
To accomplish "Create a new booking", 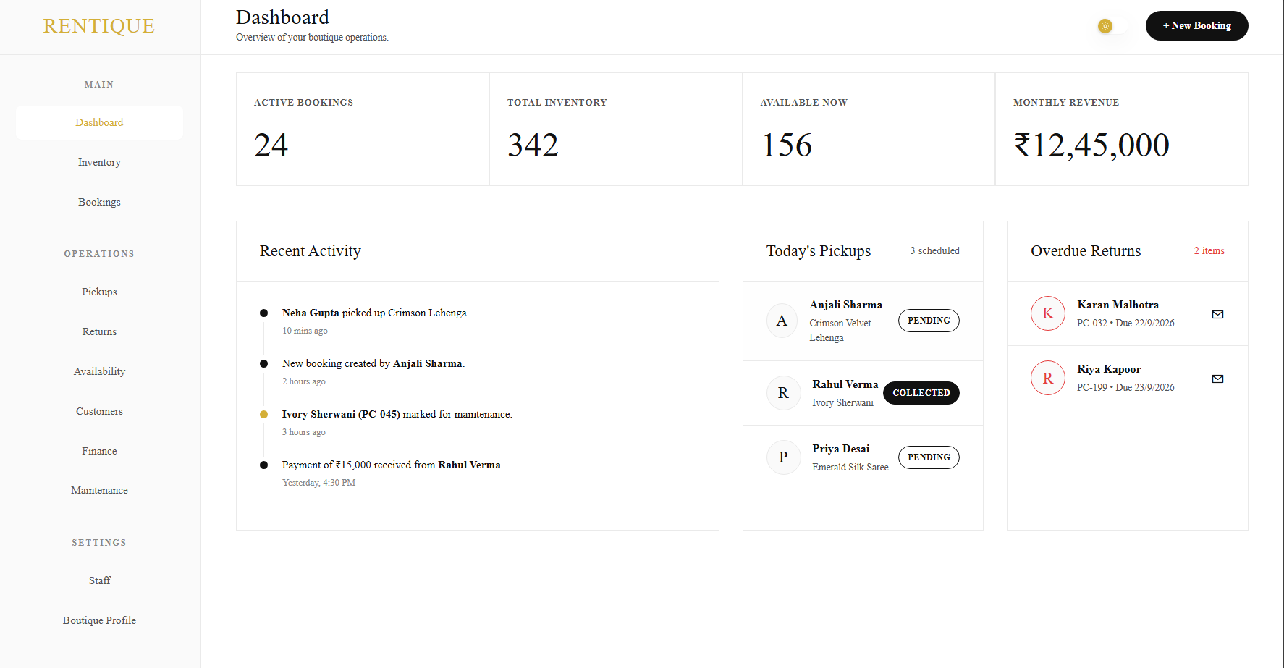I will tap(1196, 26).
